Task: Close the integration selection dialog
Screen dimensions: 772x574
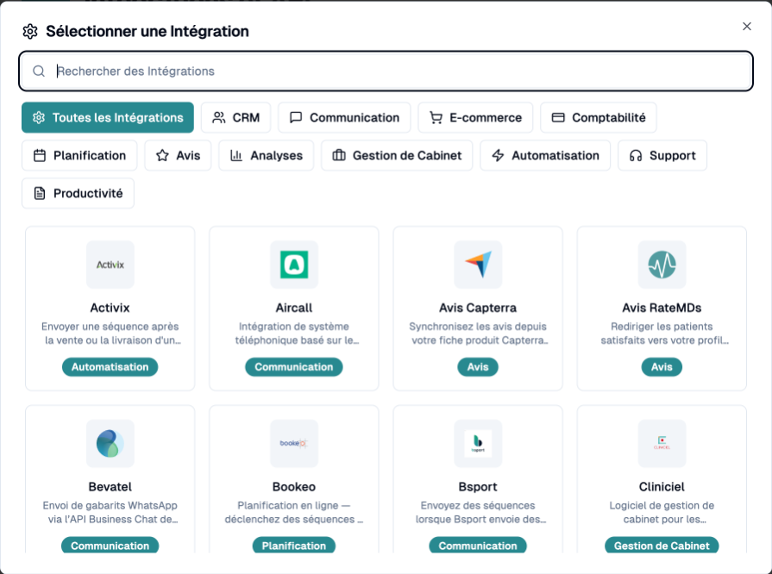Action: click(747, 26)
